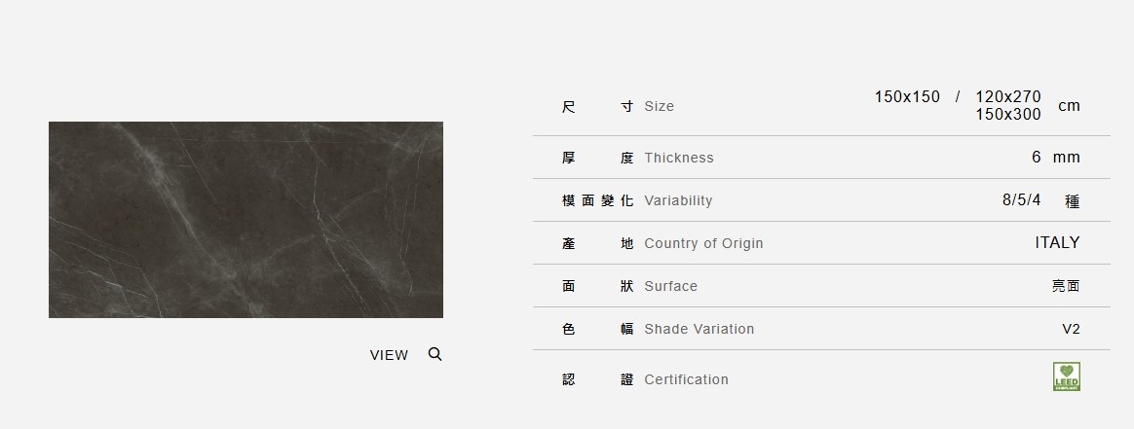Open the VIEW link under the tile
The width and height of the screenshot is (1134, 429).
click(389, 355)
